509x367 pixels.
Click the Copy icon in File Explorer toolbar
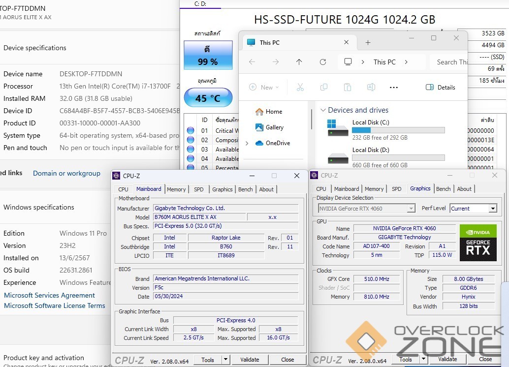pyautogui.click(x=323, y=87)
